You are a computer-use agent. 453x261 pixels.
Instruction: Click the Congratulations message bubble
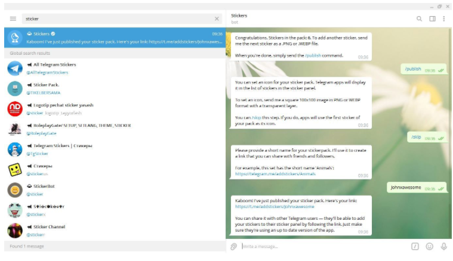coord(301,46)
